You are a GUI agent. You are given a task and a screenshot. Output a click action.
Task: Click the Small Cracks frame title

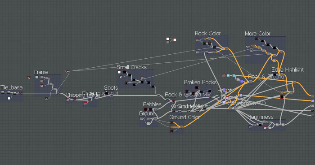(131, 67)
